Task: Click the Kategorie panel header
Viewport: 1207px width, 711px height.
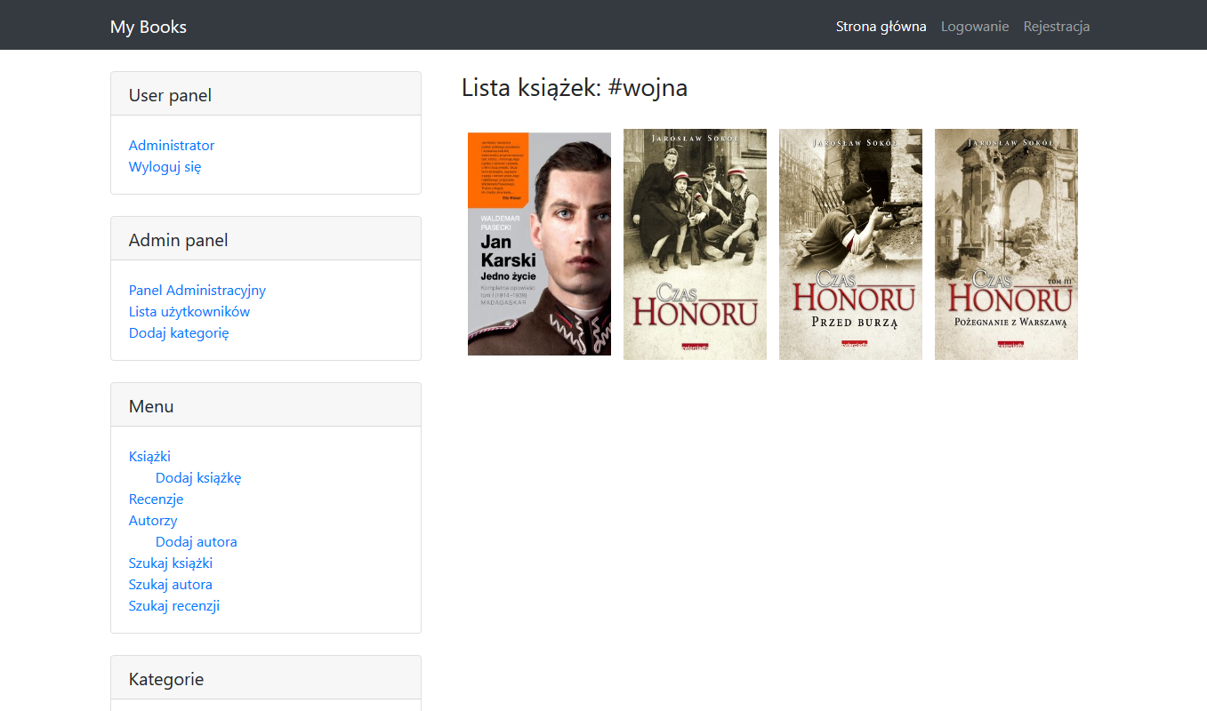Action: 266,678
